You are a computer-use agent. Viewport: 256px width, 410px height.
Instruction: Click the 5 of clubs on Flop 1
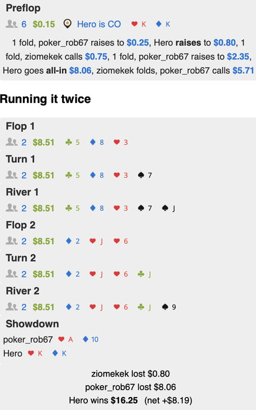tap(73, 142)
